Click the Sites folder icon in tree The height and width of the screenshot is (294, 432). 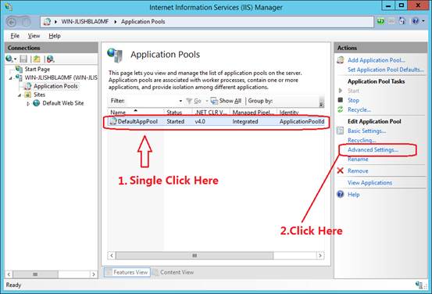[27, 95]
